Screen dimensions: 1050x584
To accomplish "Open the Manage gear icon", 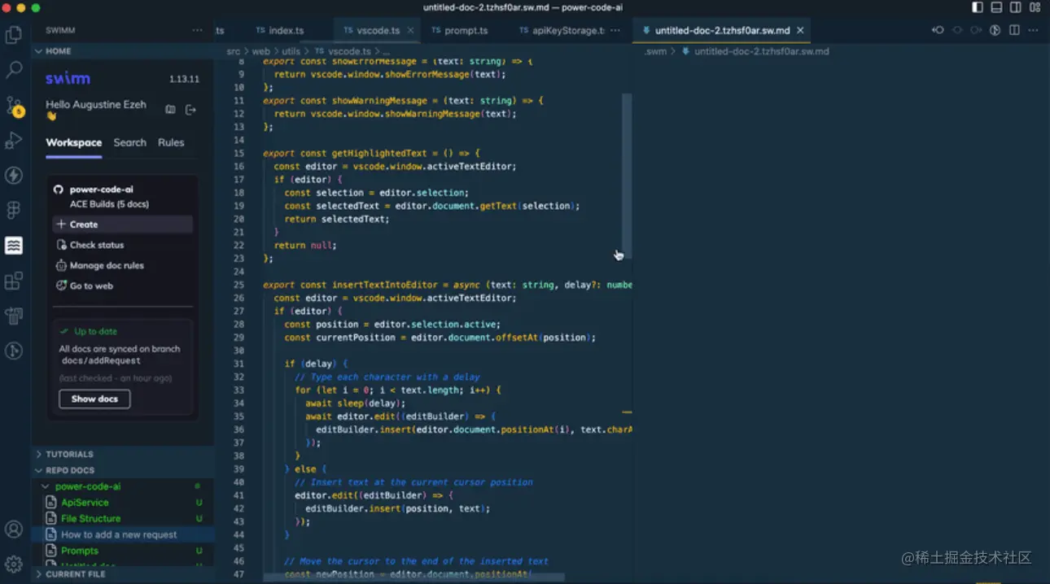I will [14, 564].
